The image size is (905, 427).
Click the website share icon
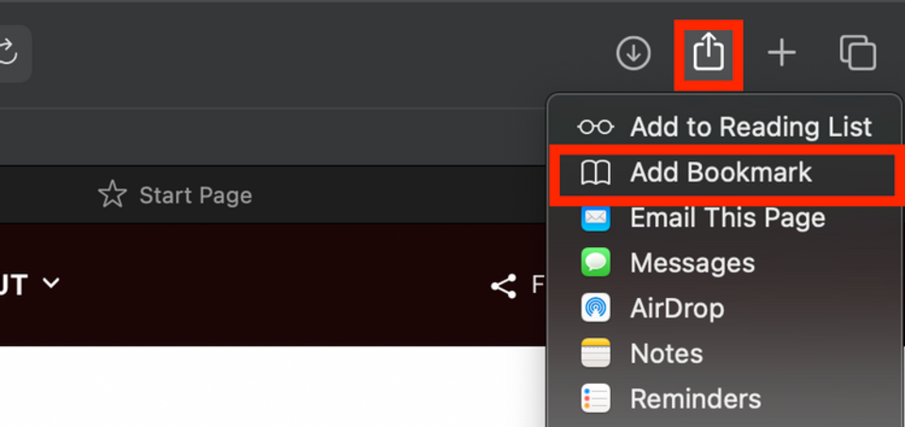pos(503,287)
